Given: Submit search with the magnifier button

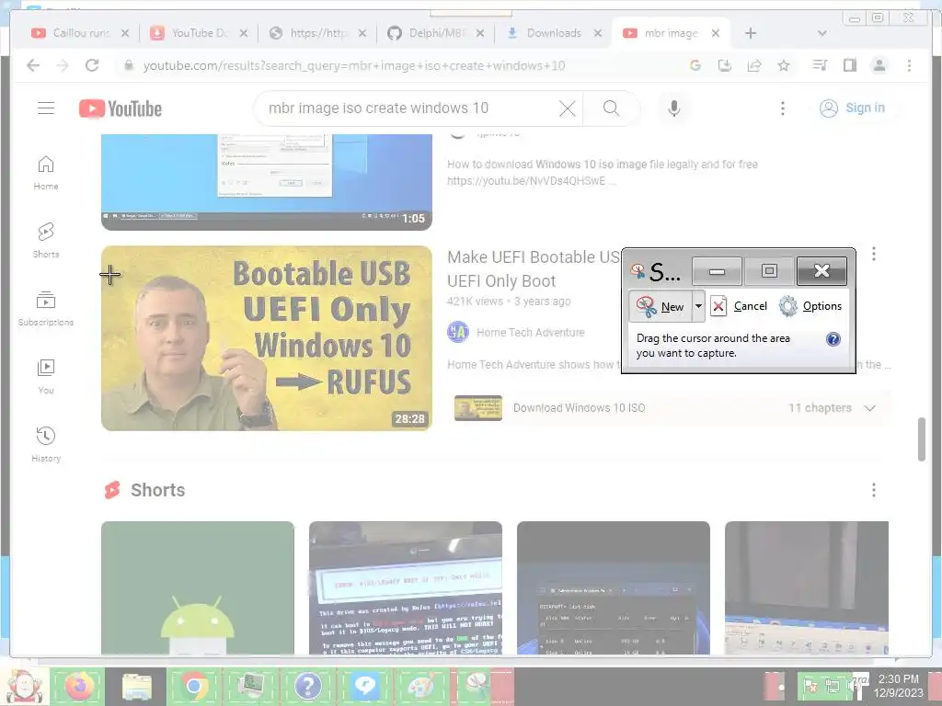Looking at the screenshot, I should point(611,108).
